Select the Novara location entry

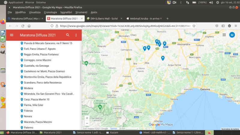pos(28,116)
